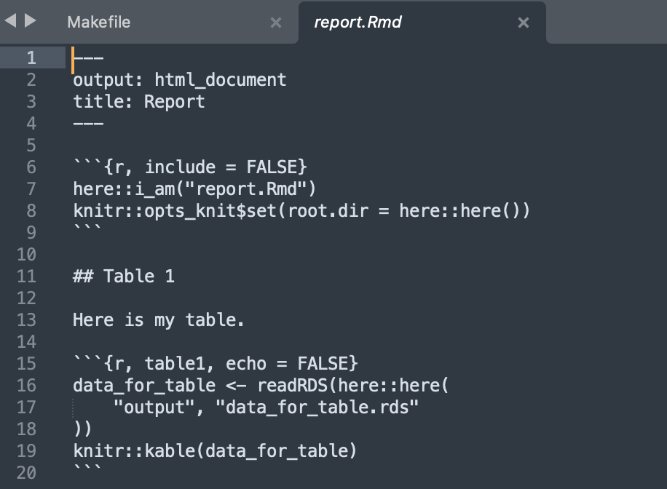Click the right tab navigation arrow
Image resolution: width=667 pixels, height=489 pixels.
[30, 21]
